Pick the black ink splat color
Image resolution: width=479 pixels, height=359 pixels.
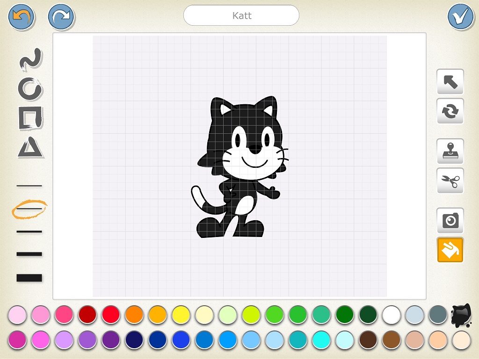(461, 316)
